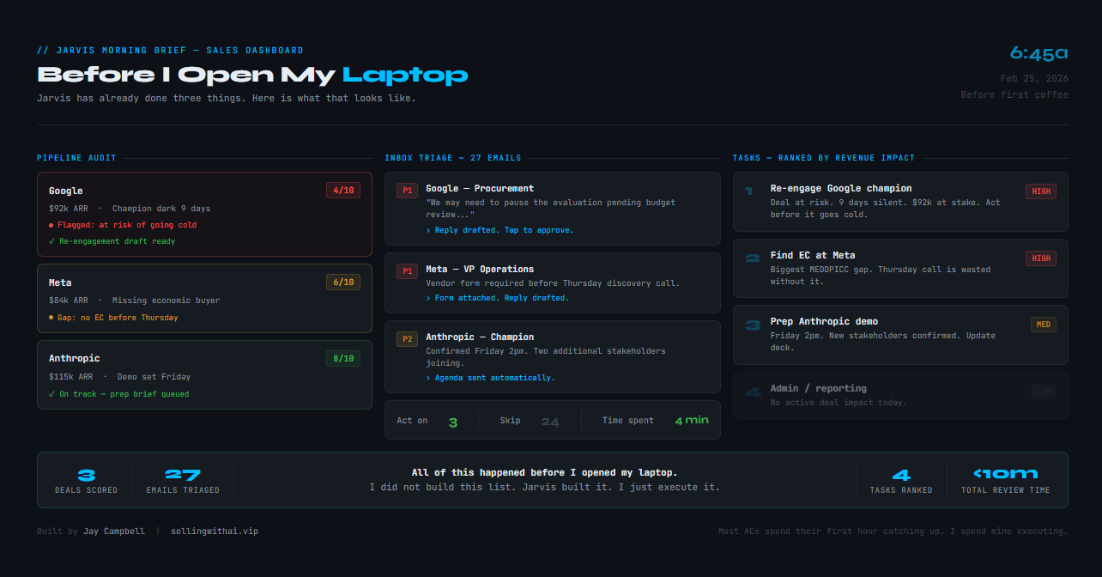Click the 'Deals Scored' stat 3
This screenshot has width=1102, height=577.
[87, 475]
